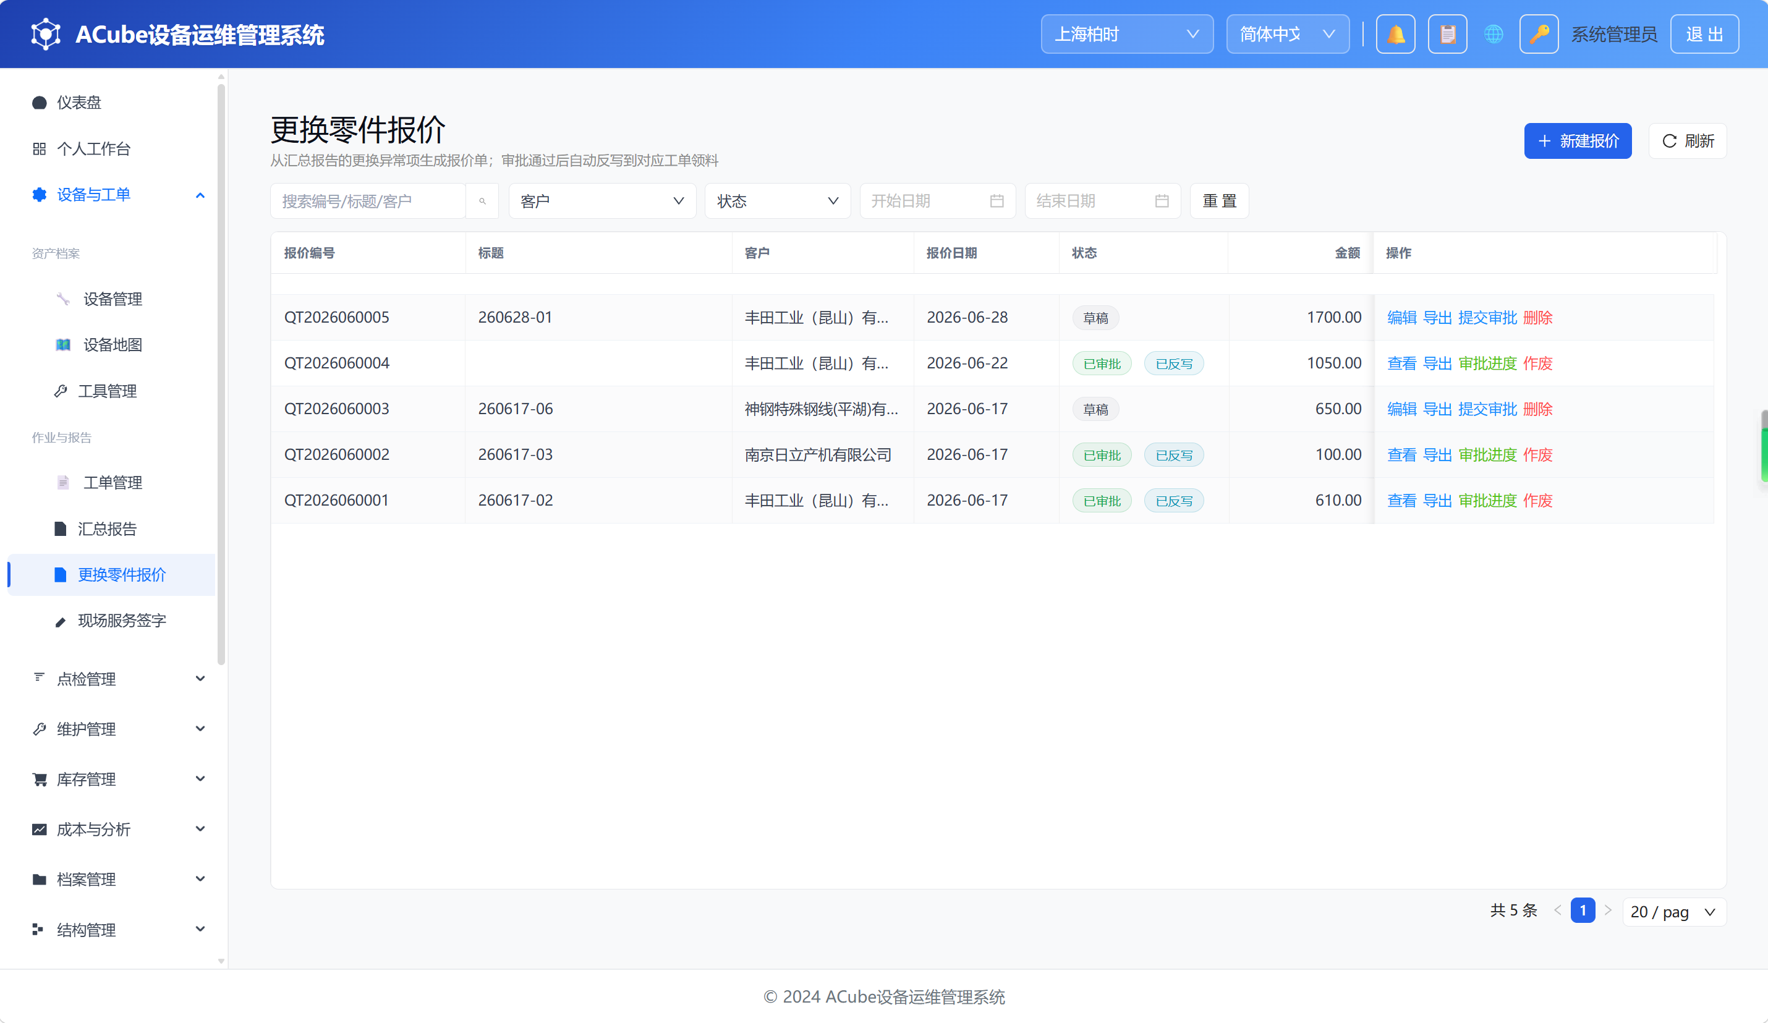
Task: Click the key icon in header
Action: coord(1539,33)
